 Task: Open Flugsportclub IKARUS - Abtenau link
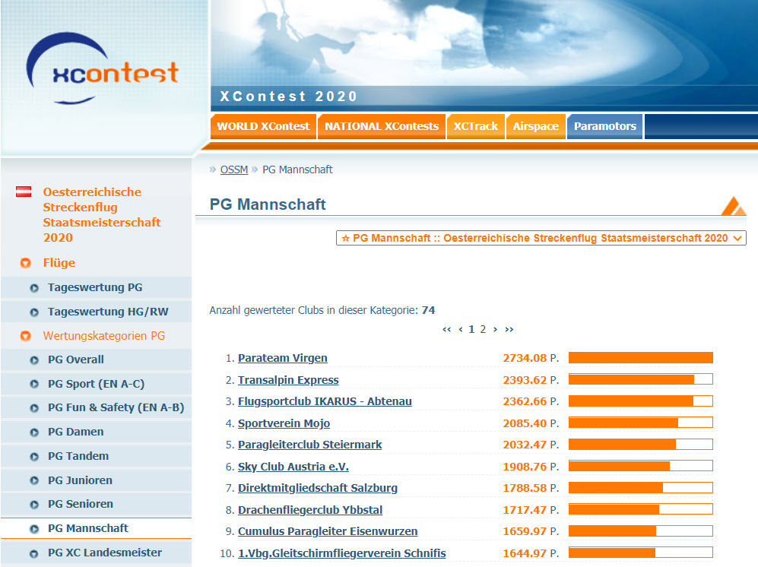point(325,401)
